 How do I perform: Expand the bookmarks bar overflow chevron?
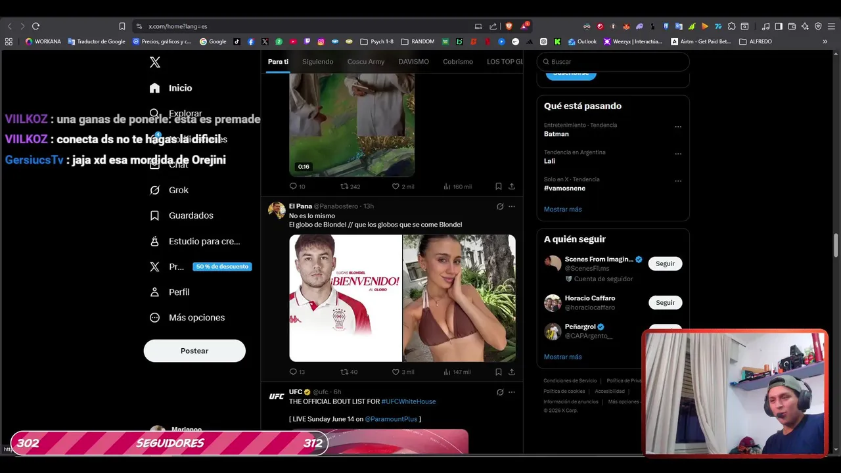tap(825, 41)
